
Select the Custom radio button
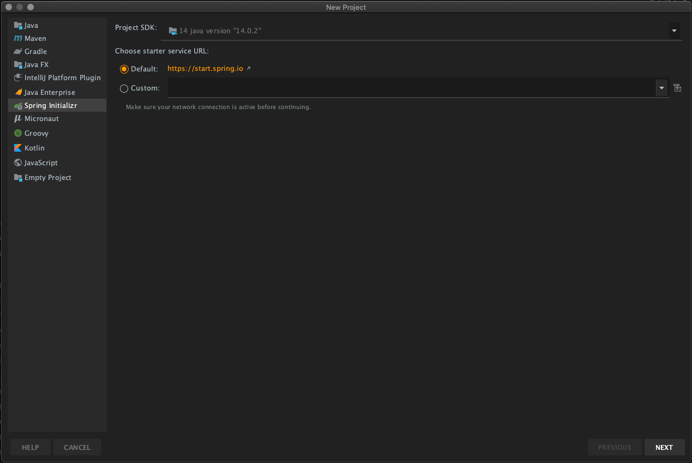(124, 88)
